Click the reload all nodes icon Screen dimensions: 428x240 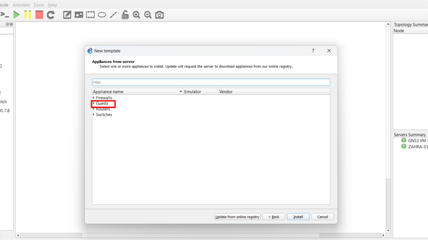(51, 15)
